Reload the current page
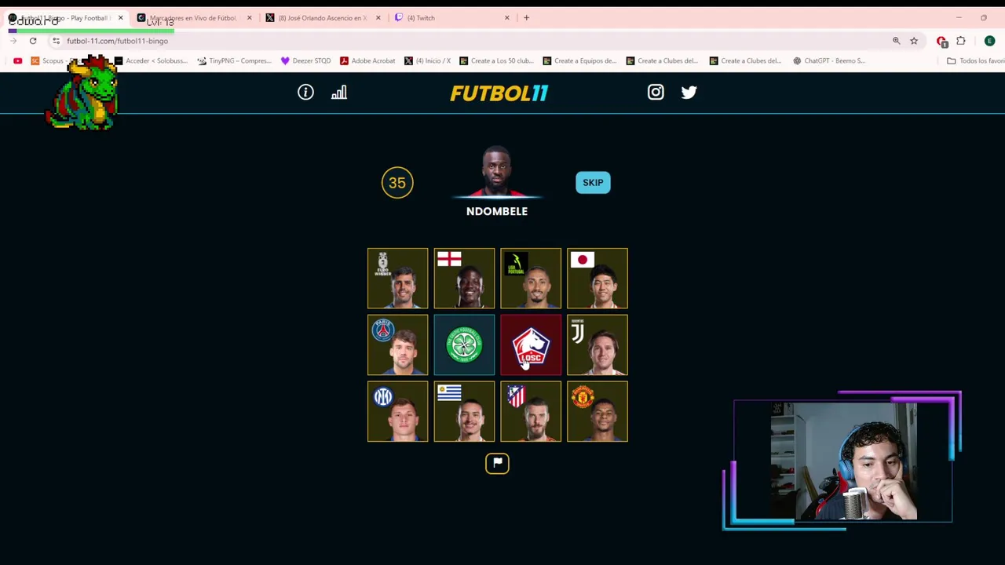This screenshot has width=1005, height=565. click(33, 41)
